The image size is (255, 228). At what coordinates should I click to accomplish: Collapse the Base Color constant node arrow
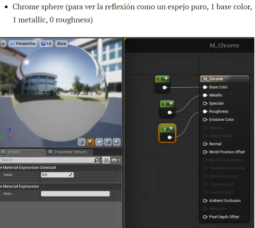pyautogui.click(x=166, y=78)
